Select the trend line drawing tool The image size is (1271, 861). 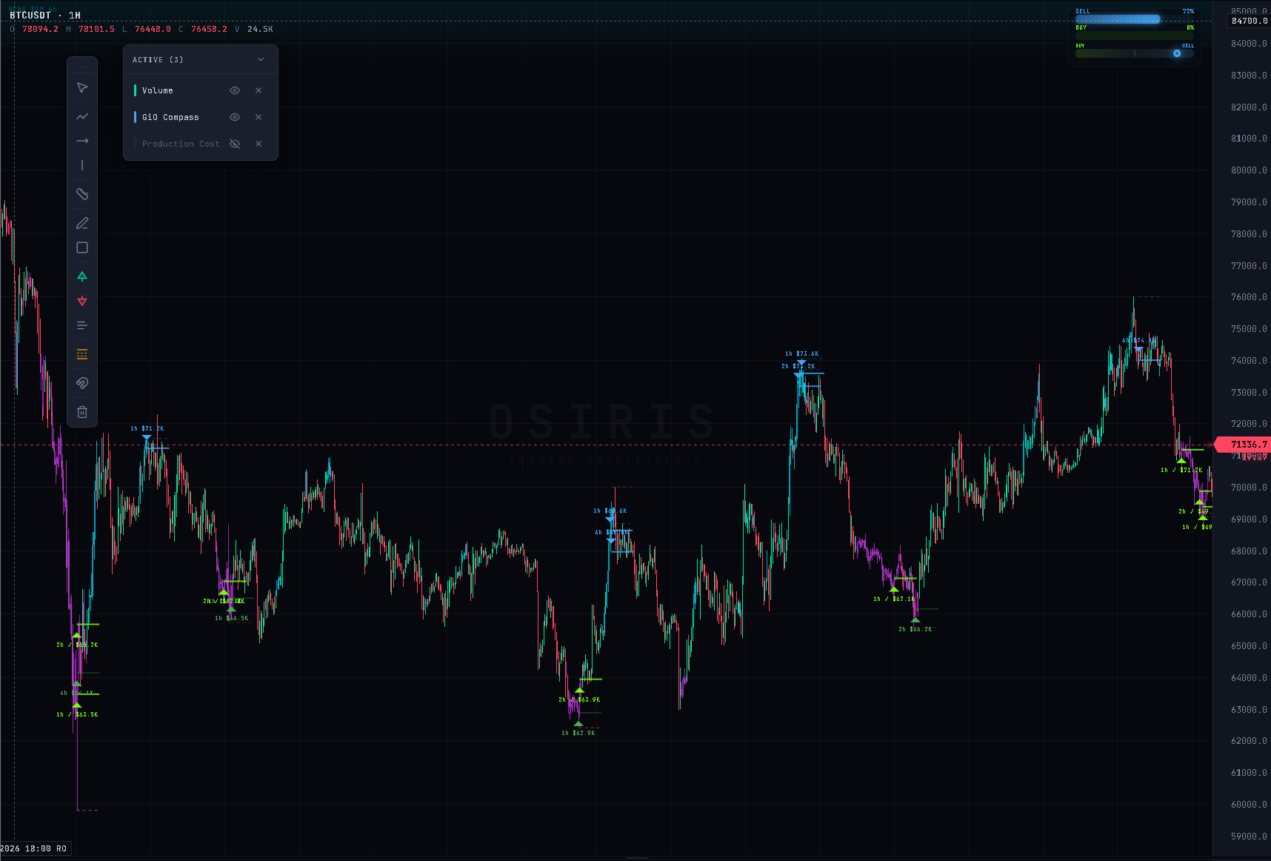82,116
